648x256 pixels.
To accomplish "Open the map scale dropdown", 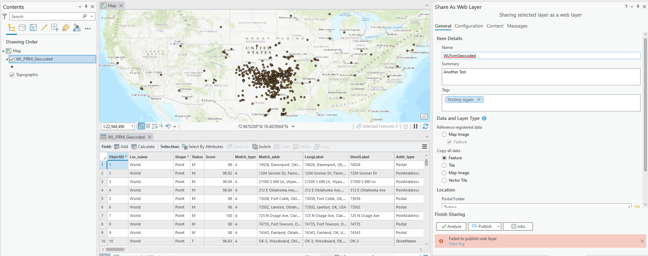I will [x=132, y=126].
